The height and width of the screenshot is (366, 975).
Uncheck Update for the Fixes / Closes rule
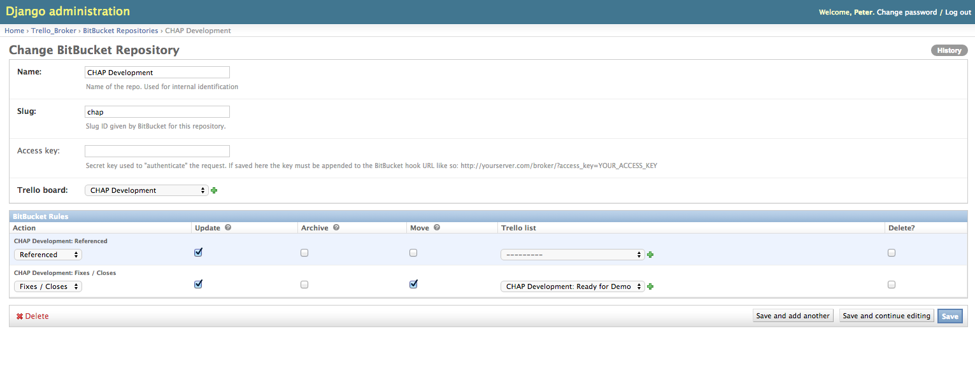pyautogui.click(x=198, y=284)
